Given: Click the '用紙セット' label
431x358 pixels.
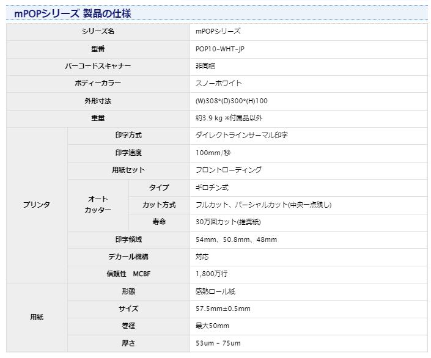Looking at the screenshot, I should (128, 170).
